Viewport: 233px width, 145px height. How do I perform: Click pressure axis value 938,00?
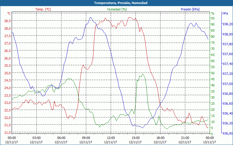(x=227, y=34)
